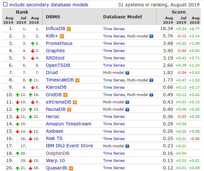
Task: Click Time Series model link in GridDB row
Action: pos(114,95)
